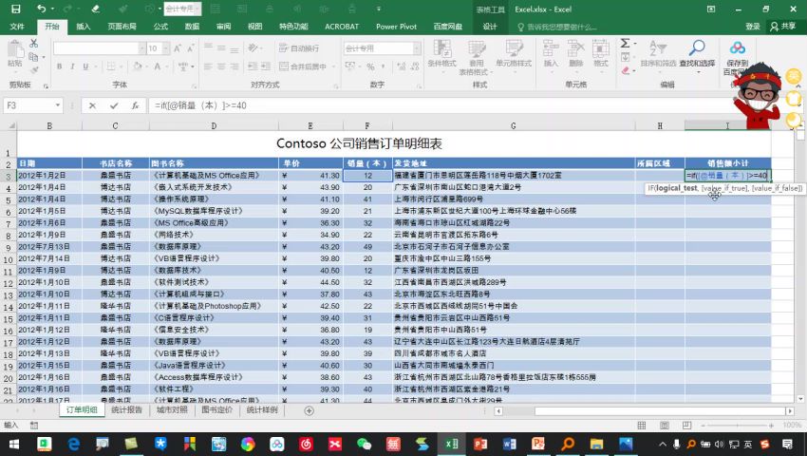Click the Decrease Font Size icon
The height and width of the screenshot is (456, 807).
[x=191, y=48]
